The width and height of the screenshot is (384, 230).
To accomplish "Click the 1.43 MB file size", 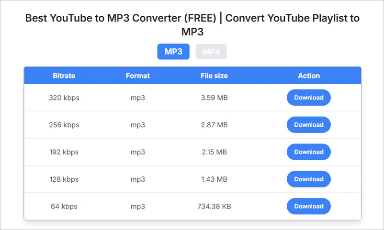I will coord(215,179).
